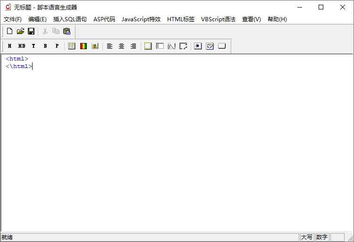Click the Paste clipboard icon
This screenshot has width=354, height=242.
tap(67, 31)
